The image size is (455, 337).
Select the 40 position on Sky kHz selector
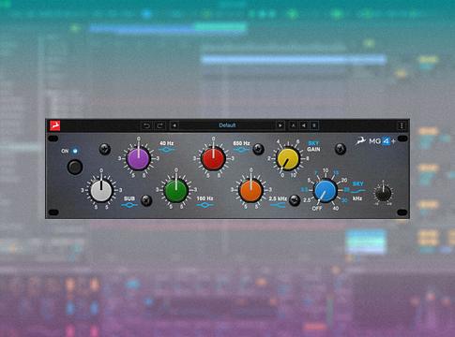336,208
